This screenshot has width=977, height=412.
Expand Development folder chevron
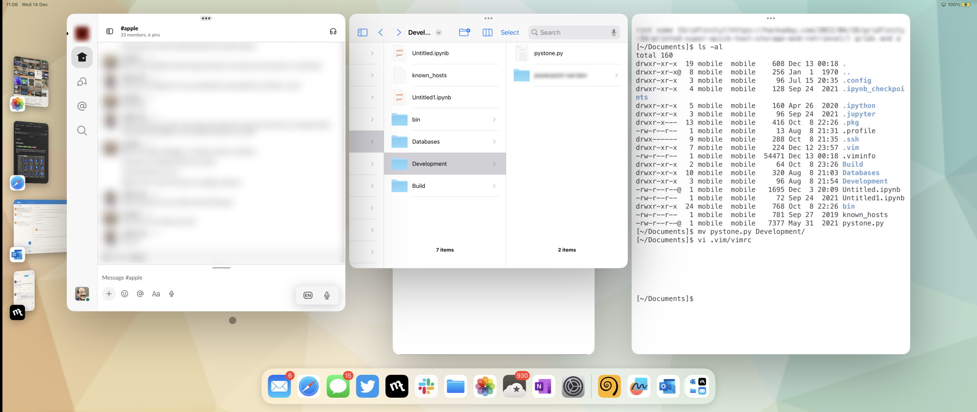pyautogui.click(x=494, y=164)
